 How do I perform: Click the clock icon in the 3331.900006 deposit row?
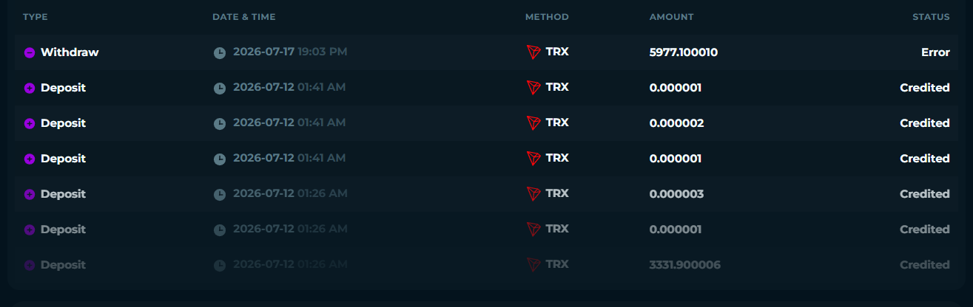[x=220, y=266]
